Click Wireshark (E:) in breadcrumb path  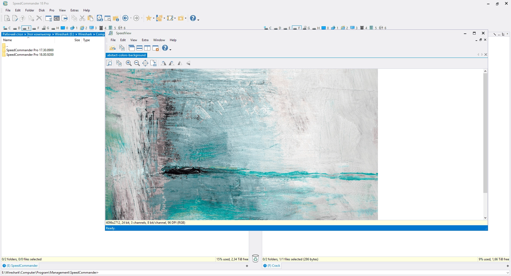point(64,34)
